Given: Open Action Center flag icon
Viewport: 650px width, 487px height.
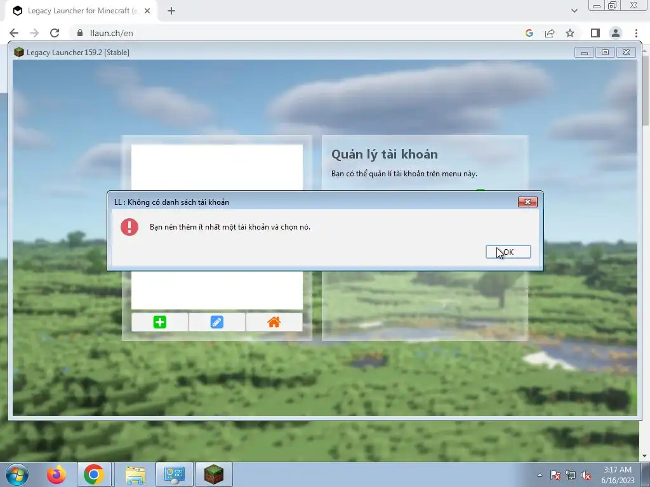Looking at the screenshot, I should 555,476.
